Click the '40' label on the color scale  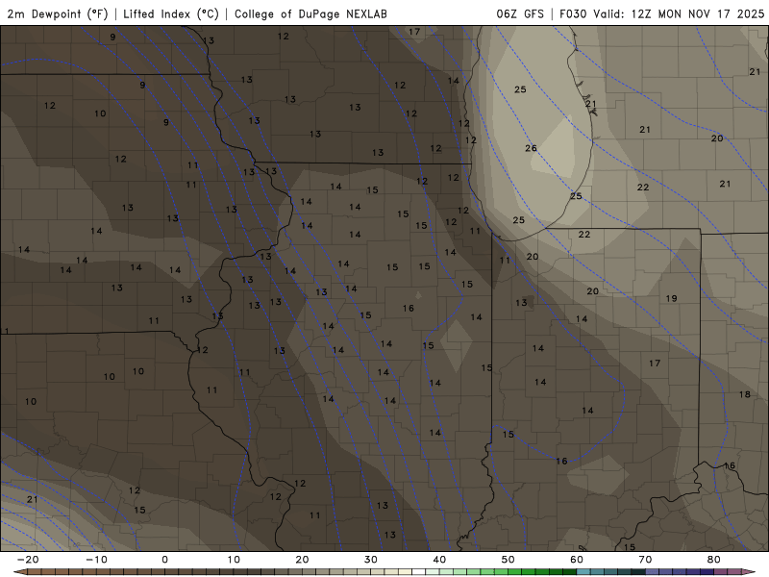(x=439, y=560)
